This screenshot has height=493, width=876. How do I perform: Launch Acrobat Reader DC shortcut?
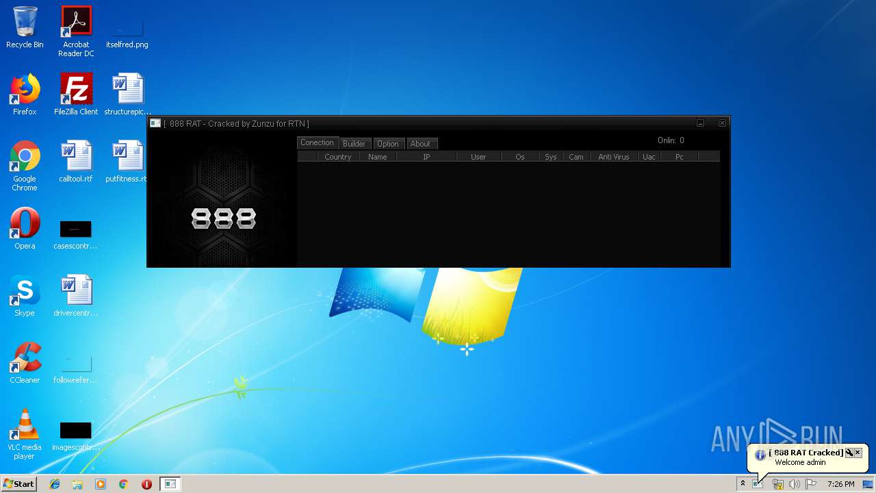pos(76,31)
